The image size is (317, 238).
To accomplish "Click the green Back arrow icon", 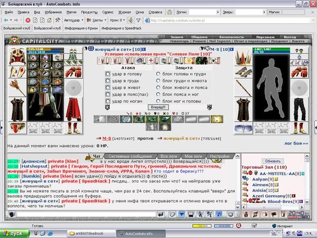I will click(x=6, y=20).
